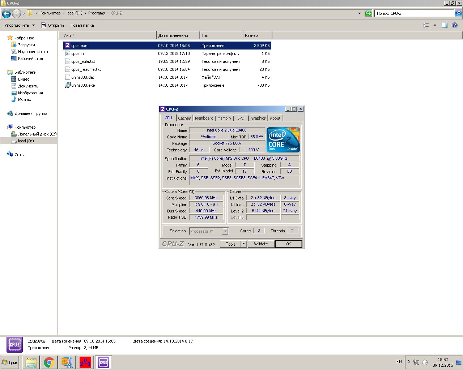Click the Поиск: CPU-Z search field
This screenshot has height=370, width=463.
[414, 13]
